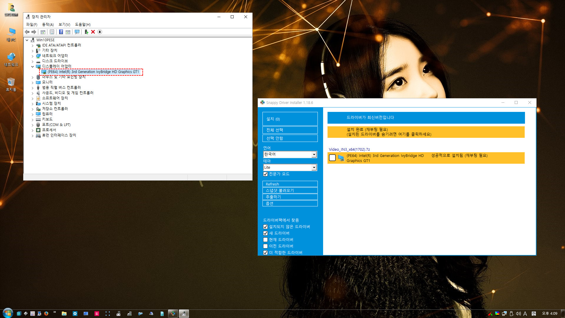Viewport: 565px width, 318px height.
Task: Click the network tray icon
Action: (504, 314)
